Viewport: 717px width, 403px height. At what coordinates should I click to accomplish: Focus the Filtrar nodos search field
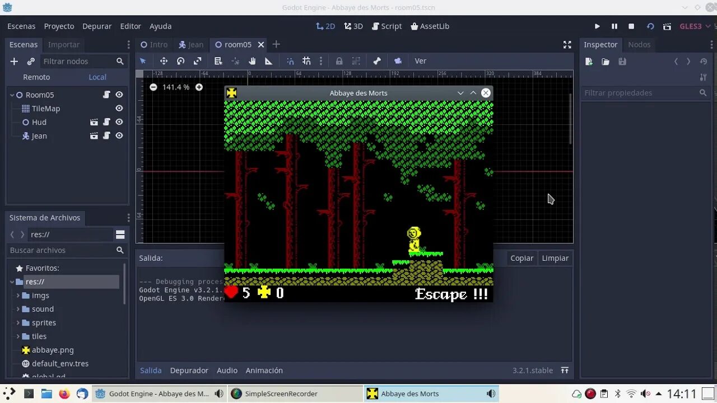pos(83,61)
